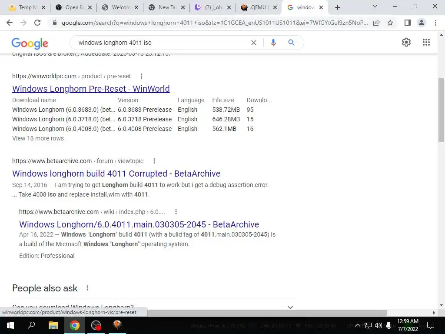Click the site lock icon in address bar

[x=55, y=23]
